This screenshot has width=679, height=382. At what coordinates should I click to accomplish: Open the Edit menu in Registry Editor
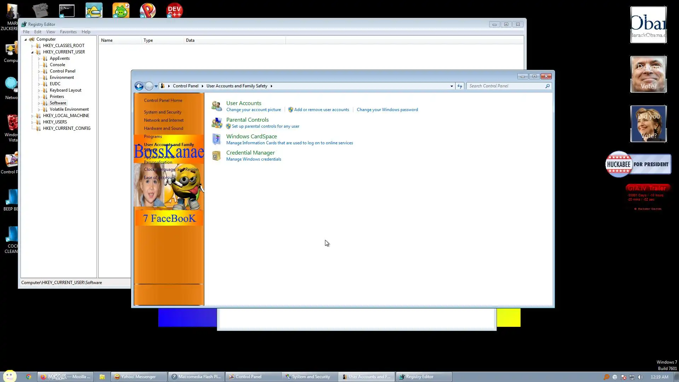(38, 32)
